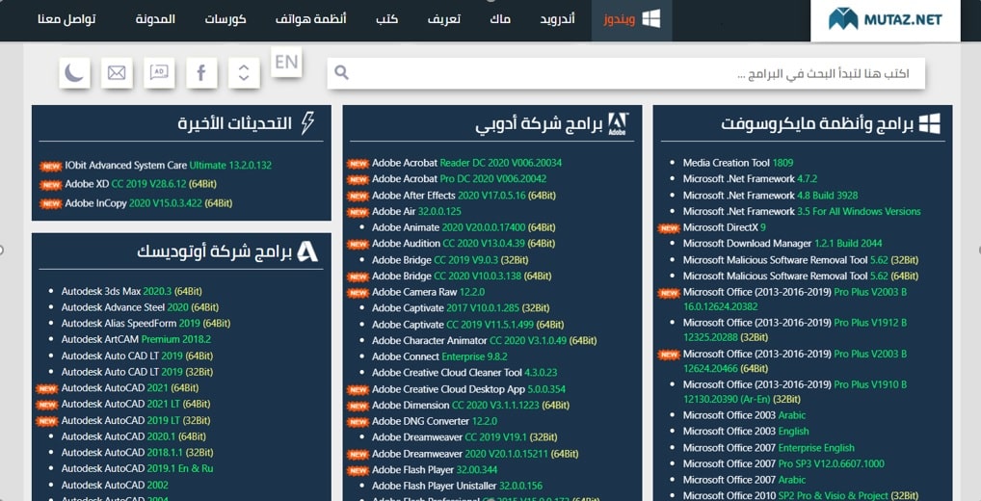Open the ماك navigation menu
Screen dimensions: 981x501
pos(500,19)
